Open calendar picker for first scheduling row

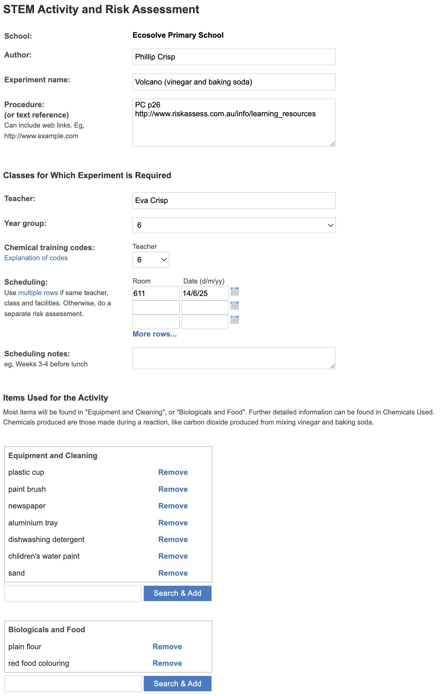[x=234, y=292]
